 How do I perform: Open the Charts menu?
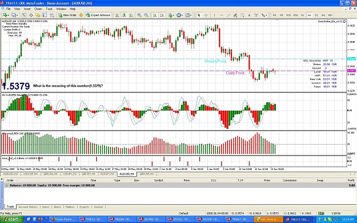[x=38, y=9]
